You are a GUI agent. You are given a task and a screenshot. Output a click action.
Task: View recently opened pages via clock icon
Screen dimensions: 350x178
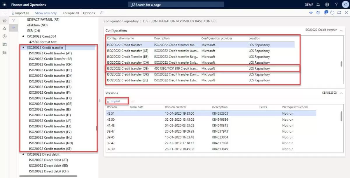tap(4, 36)
